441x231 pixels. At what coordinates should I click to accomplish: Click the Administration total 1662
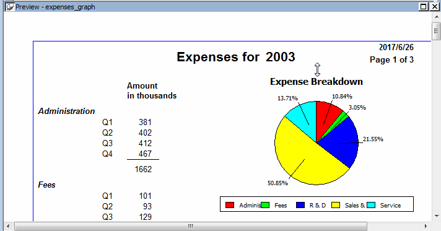(143, 169)
